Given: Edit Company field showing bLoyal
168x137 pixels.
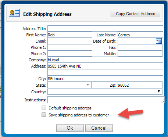Looking at the screenshot, I should point(105,60).
